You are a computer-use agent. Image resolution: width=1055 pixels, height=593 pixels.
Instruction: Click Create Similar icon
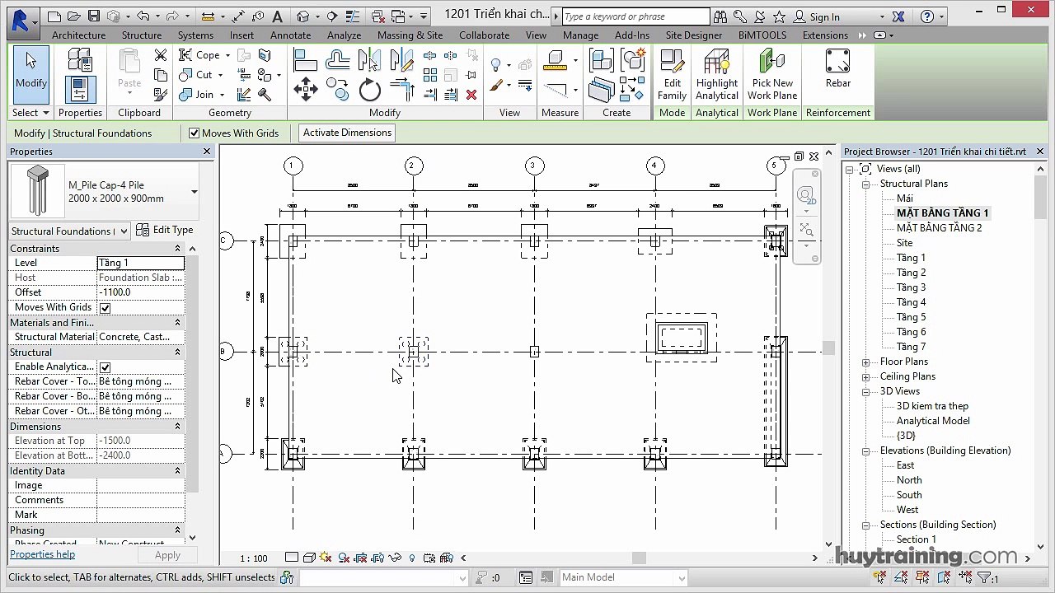(633, 60)
